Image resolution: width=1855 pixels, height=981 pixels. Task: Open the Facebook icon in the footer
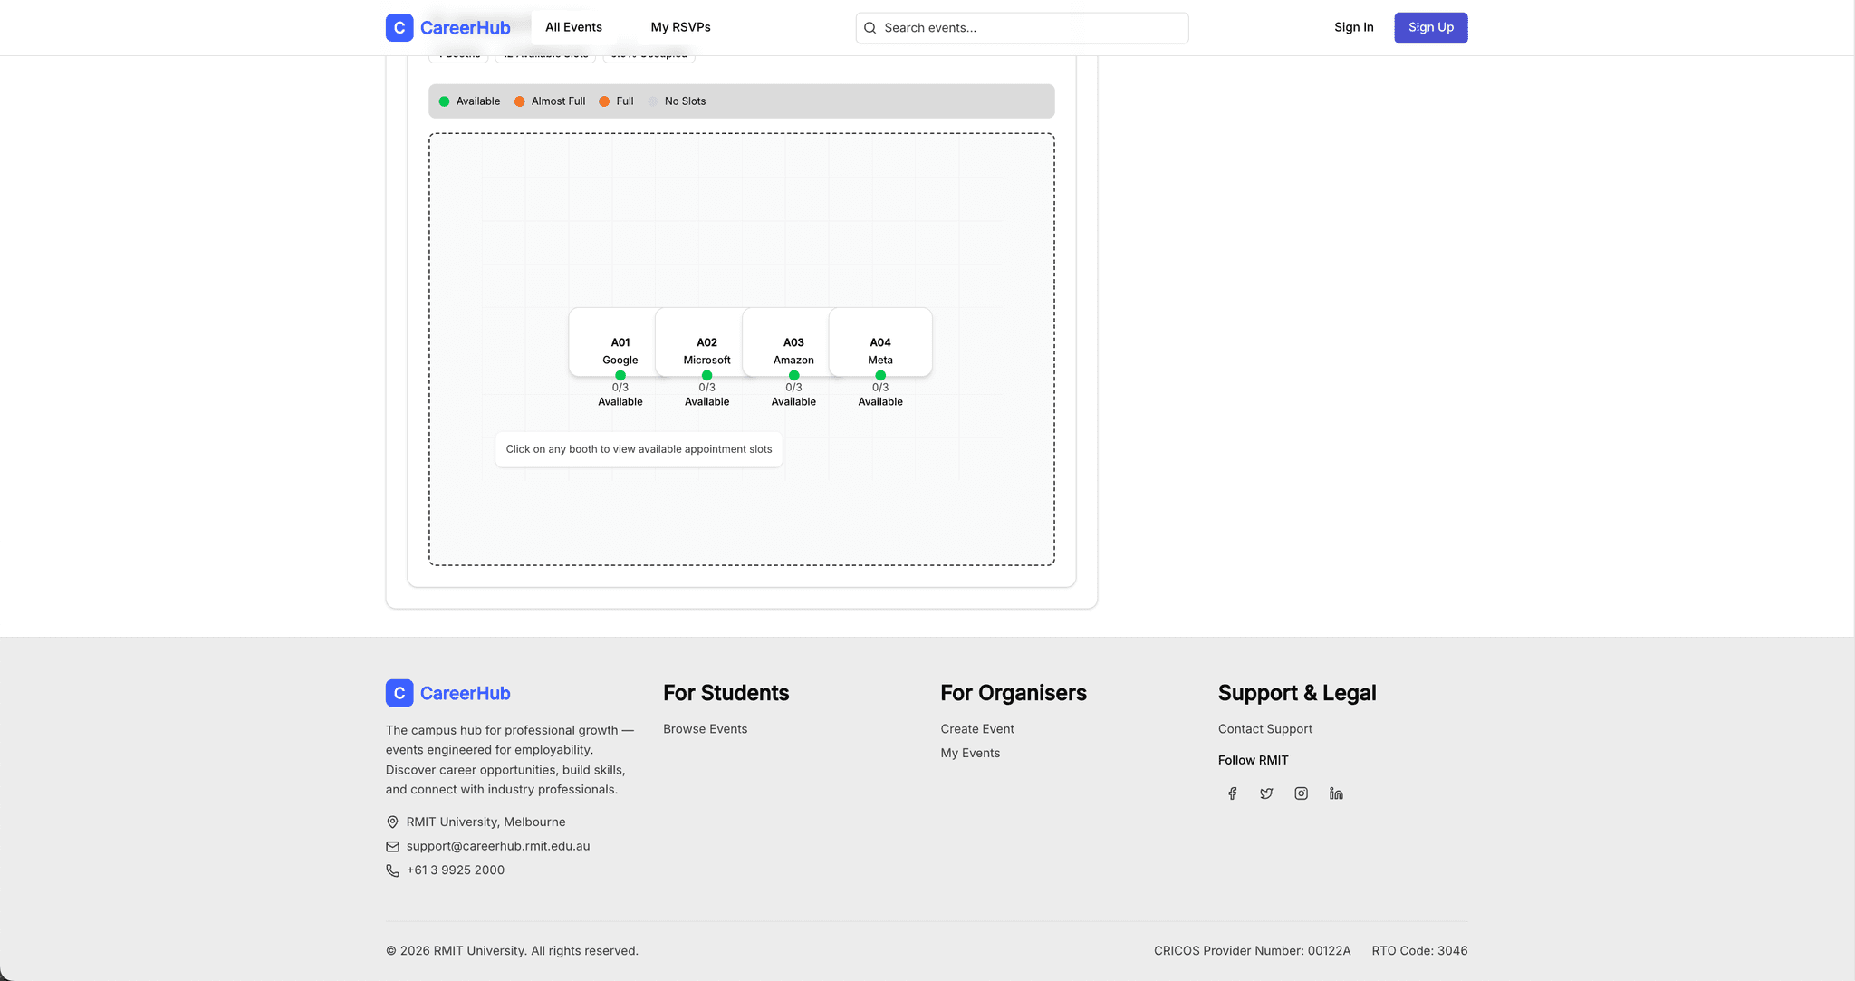[x=1232, y=793]
